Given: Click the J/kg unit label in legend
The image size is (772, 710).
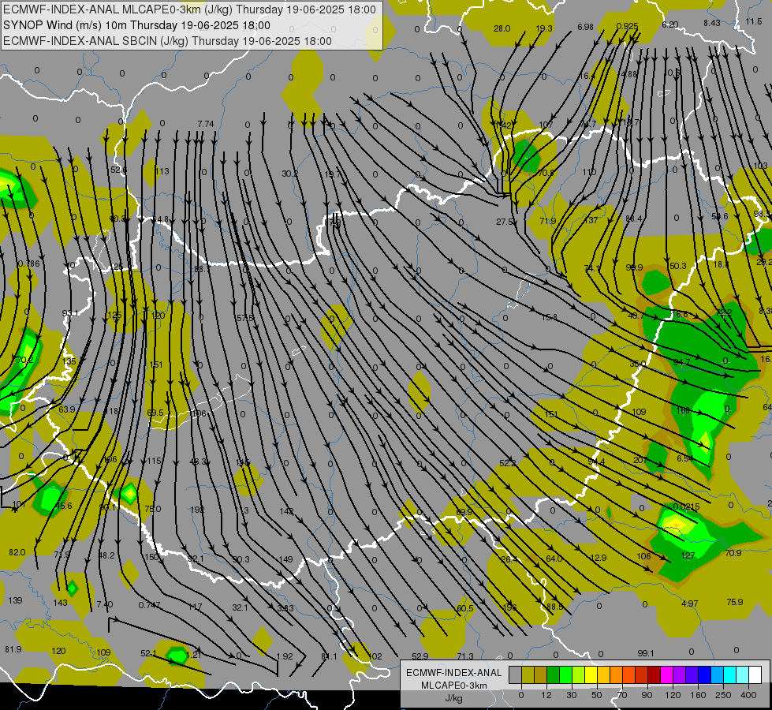Looking at the screenshot, I should [454, 698].
